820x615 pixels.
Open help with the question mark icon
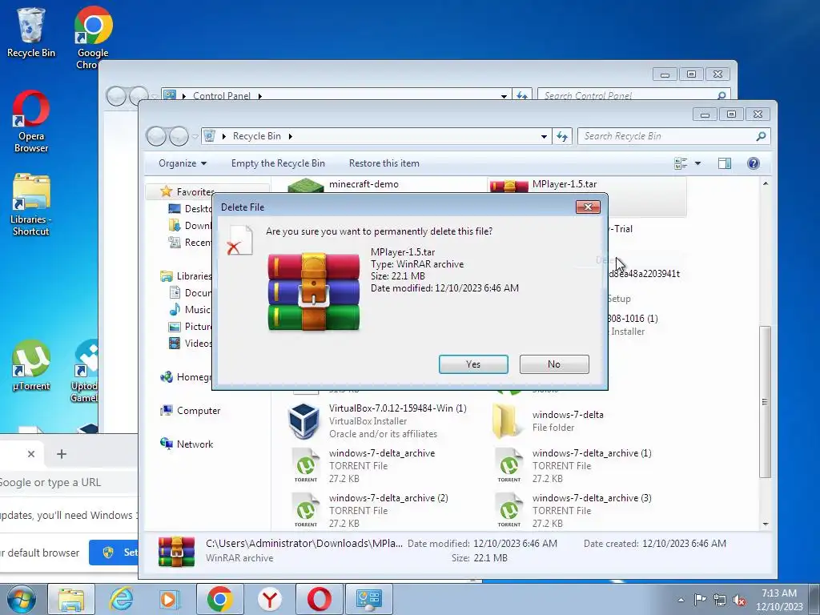click(753, 163)
